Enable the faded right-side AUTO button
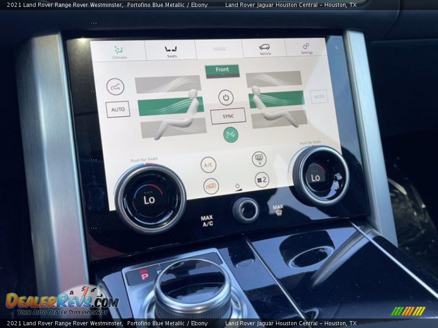 (319, 97)
